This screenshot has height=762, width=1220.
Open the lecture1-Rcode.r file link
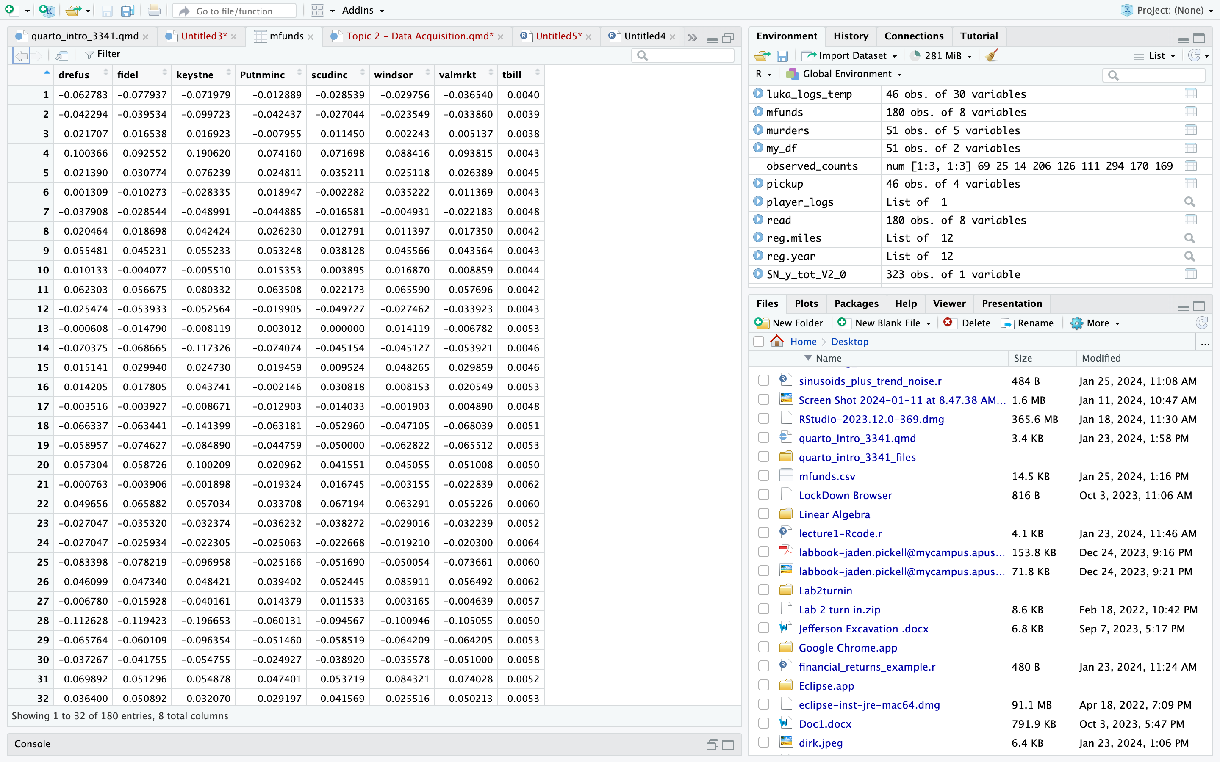(x=840, y=533)
